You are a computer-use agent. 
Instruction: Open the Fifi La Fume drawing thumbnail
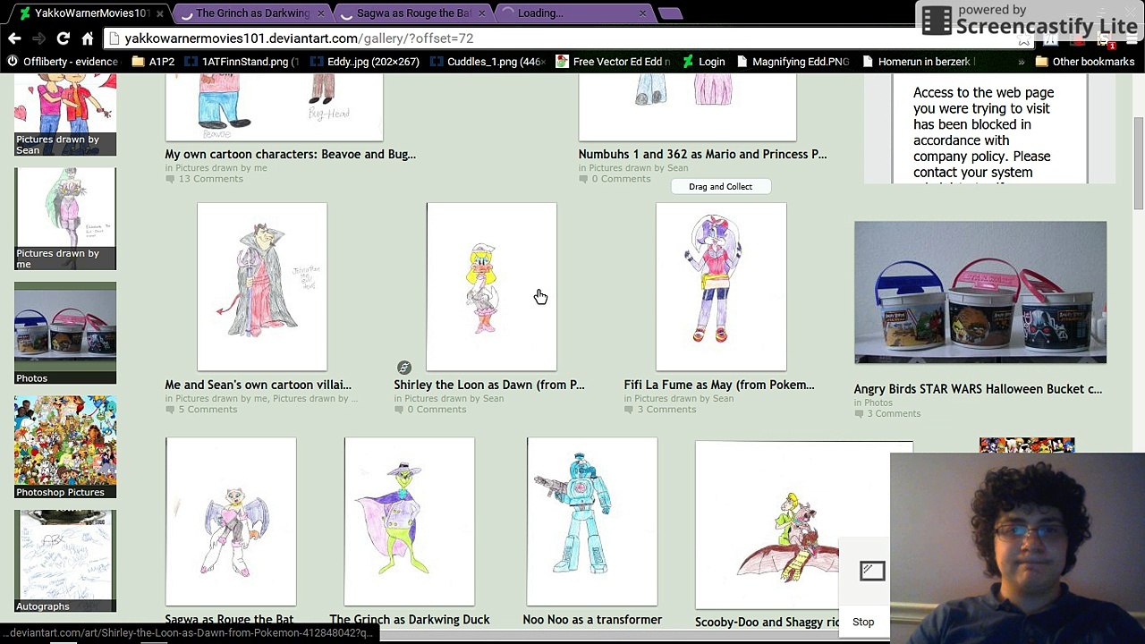(721, 286)
